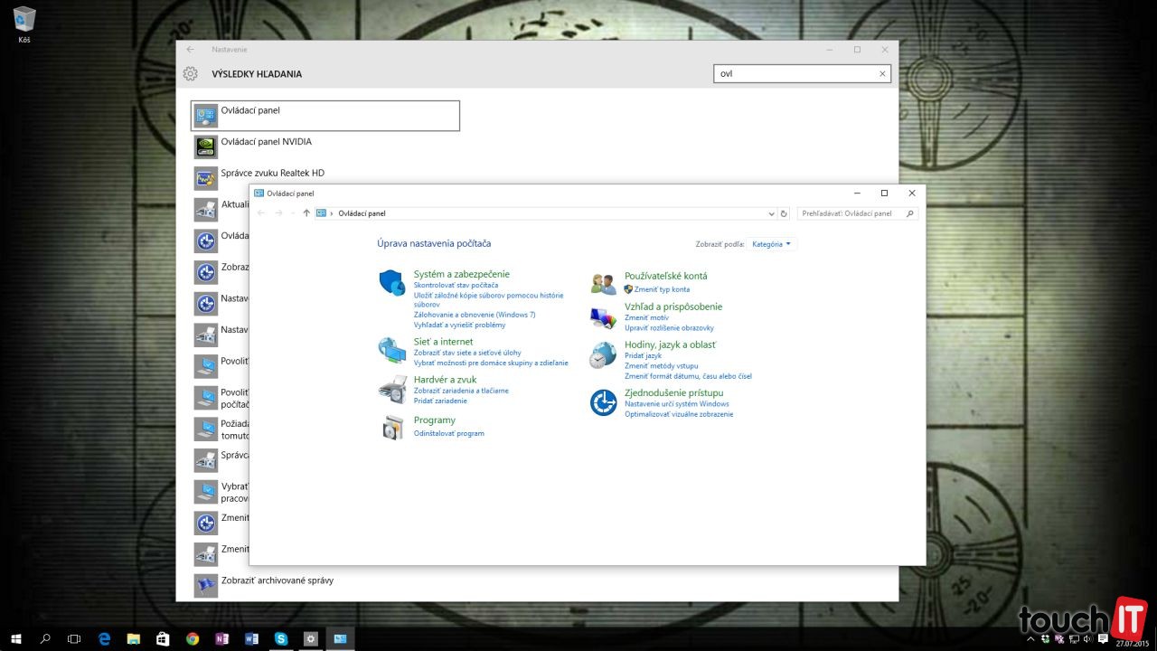Go up one level with up arrow

click(306, 213)
